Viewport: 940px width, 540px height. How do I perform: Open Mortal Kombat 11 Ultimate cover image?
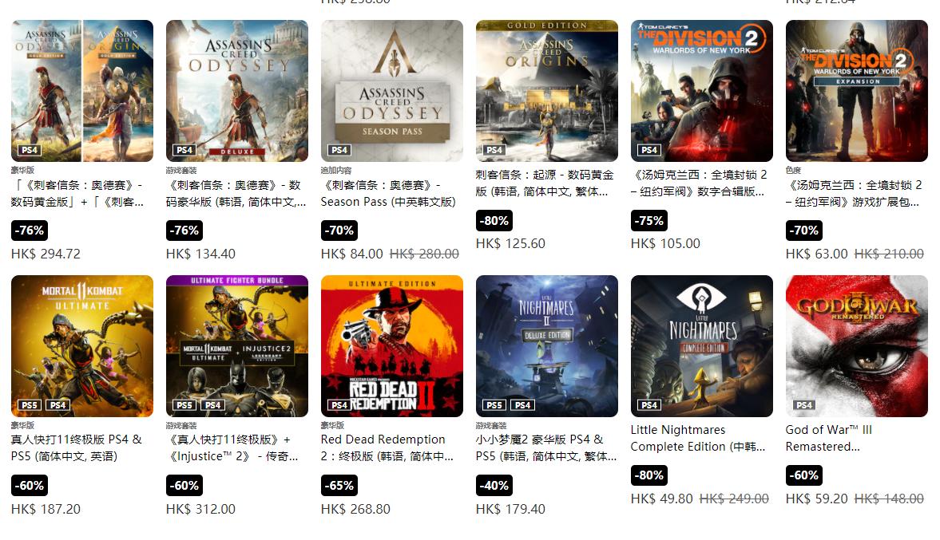click(82, 346)
